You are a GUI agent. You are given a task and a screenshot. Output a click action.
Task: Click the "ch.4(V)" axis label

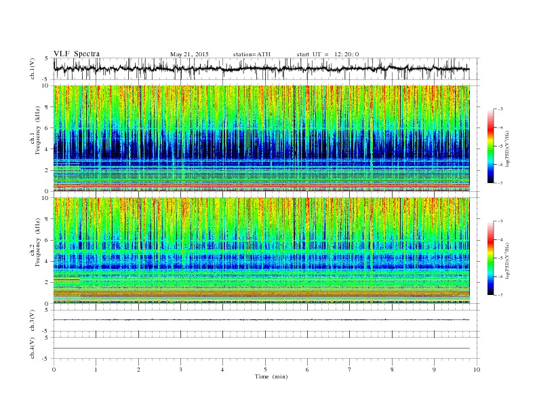coord(33,349)
